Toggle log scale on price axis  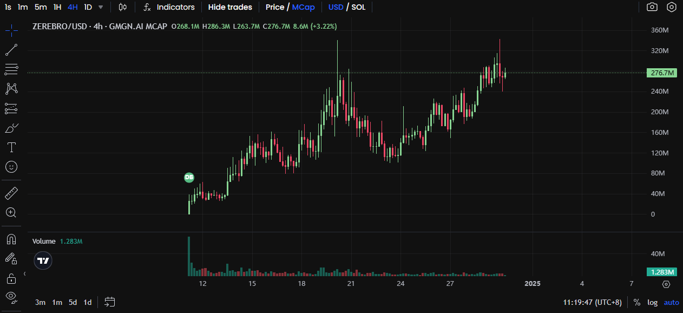click(x=652, y=302)
